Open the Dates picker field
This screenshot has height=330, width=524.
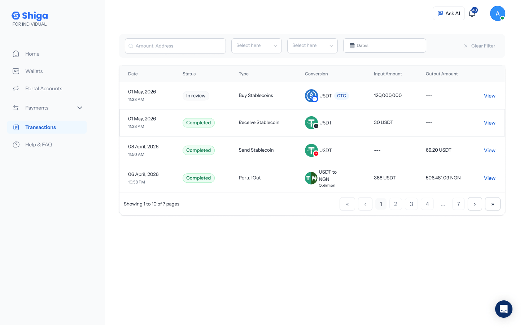coord(385,45)
